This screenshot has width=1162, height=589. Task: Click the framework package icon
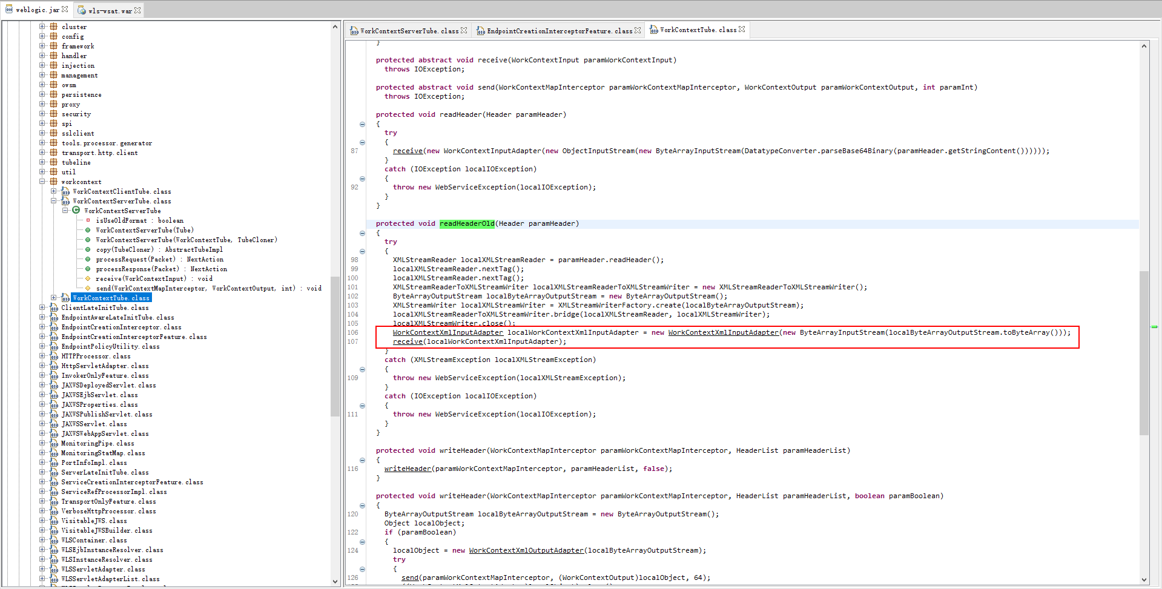(54, 46)
